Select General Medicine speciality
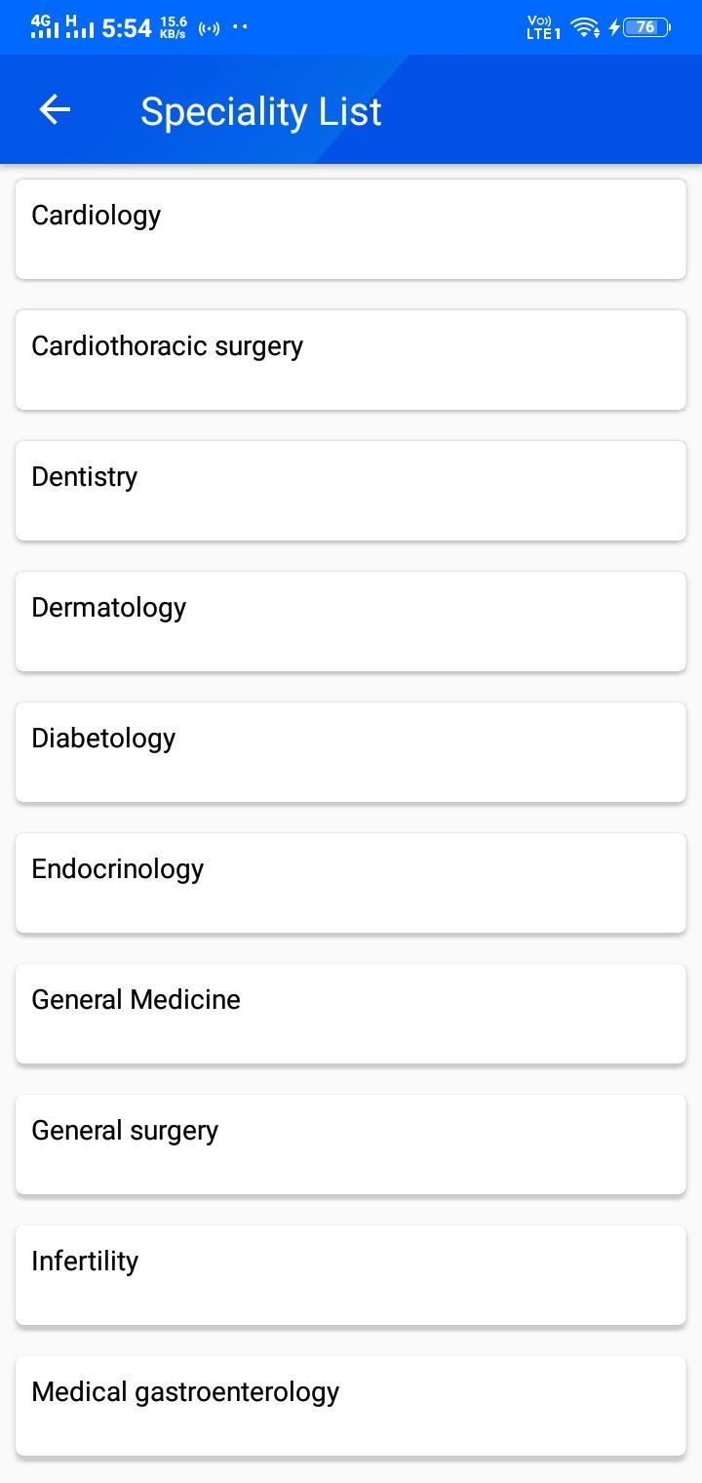Screen dimensions: 702x1483 coord(351,1014)
